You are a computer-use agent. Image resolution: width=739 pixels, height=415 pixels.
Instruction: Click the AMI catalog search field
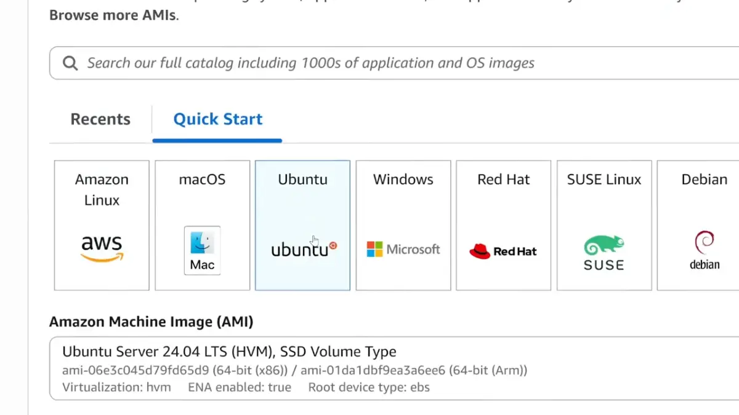coord(308,62)
